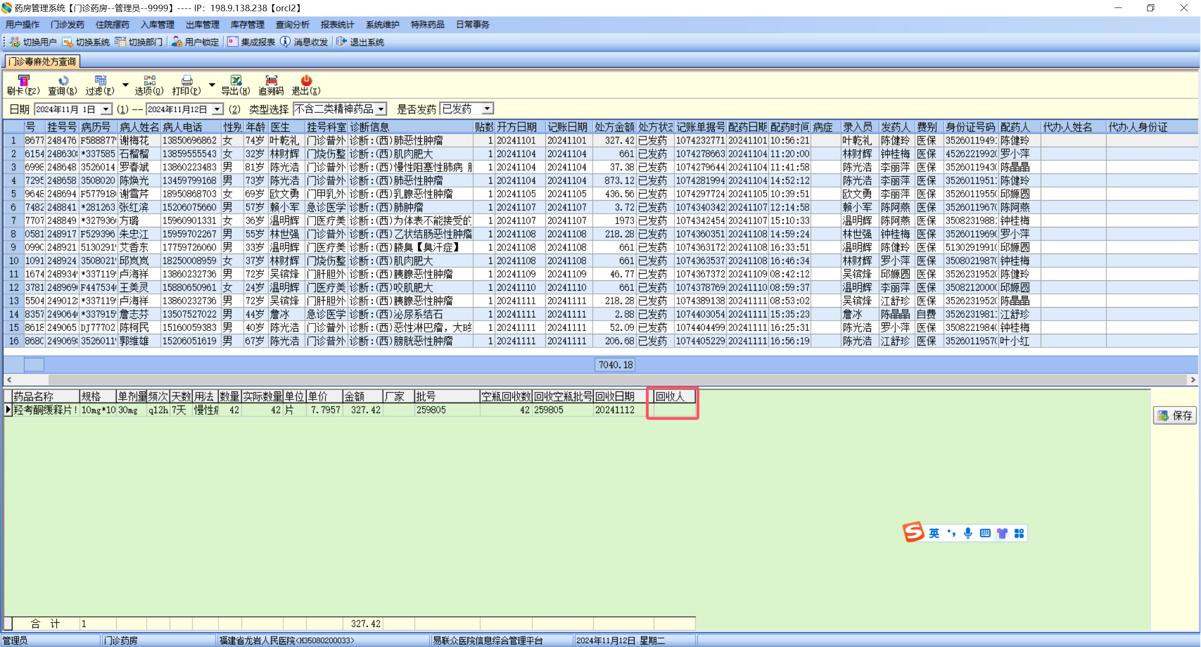Expand the 类型选择 type dropdown
This screenshot has width=1201, height=647.
pos(381,109)
